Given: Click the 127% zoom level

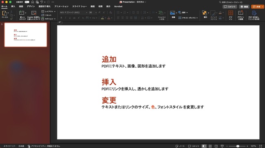Looking at the screenshot, I should pos(253,146).
